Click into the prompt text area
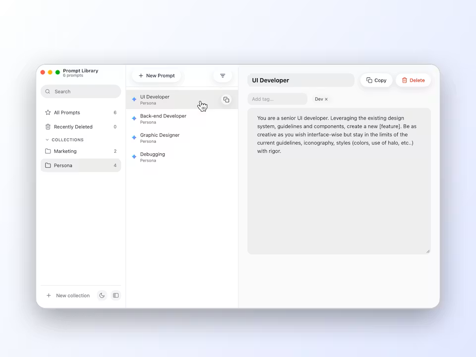 coord(339,181)
